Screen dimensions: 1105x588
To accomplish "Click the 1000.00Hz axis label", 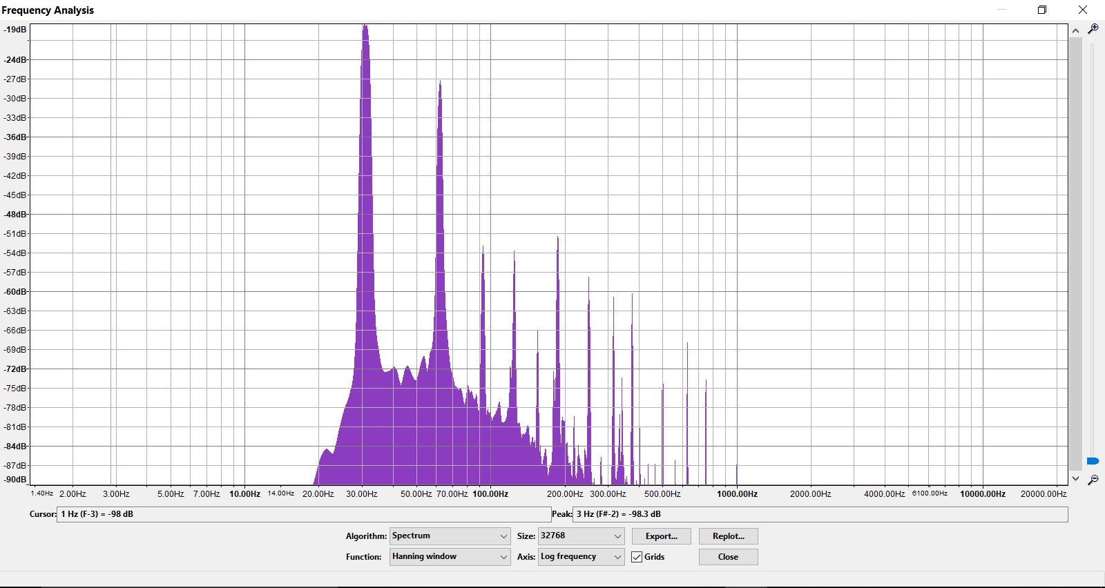I will [737, 494].
